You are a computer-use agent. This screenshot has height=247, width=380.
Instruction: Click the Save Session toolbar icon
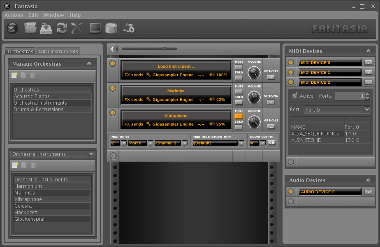tap(46, 28)
